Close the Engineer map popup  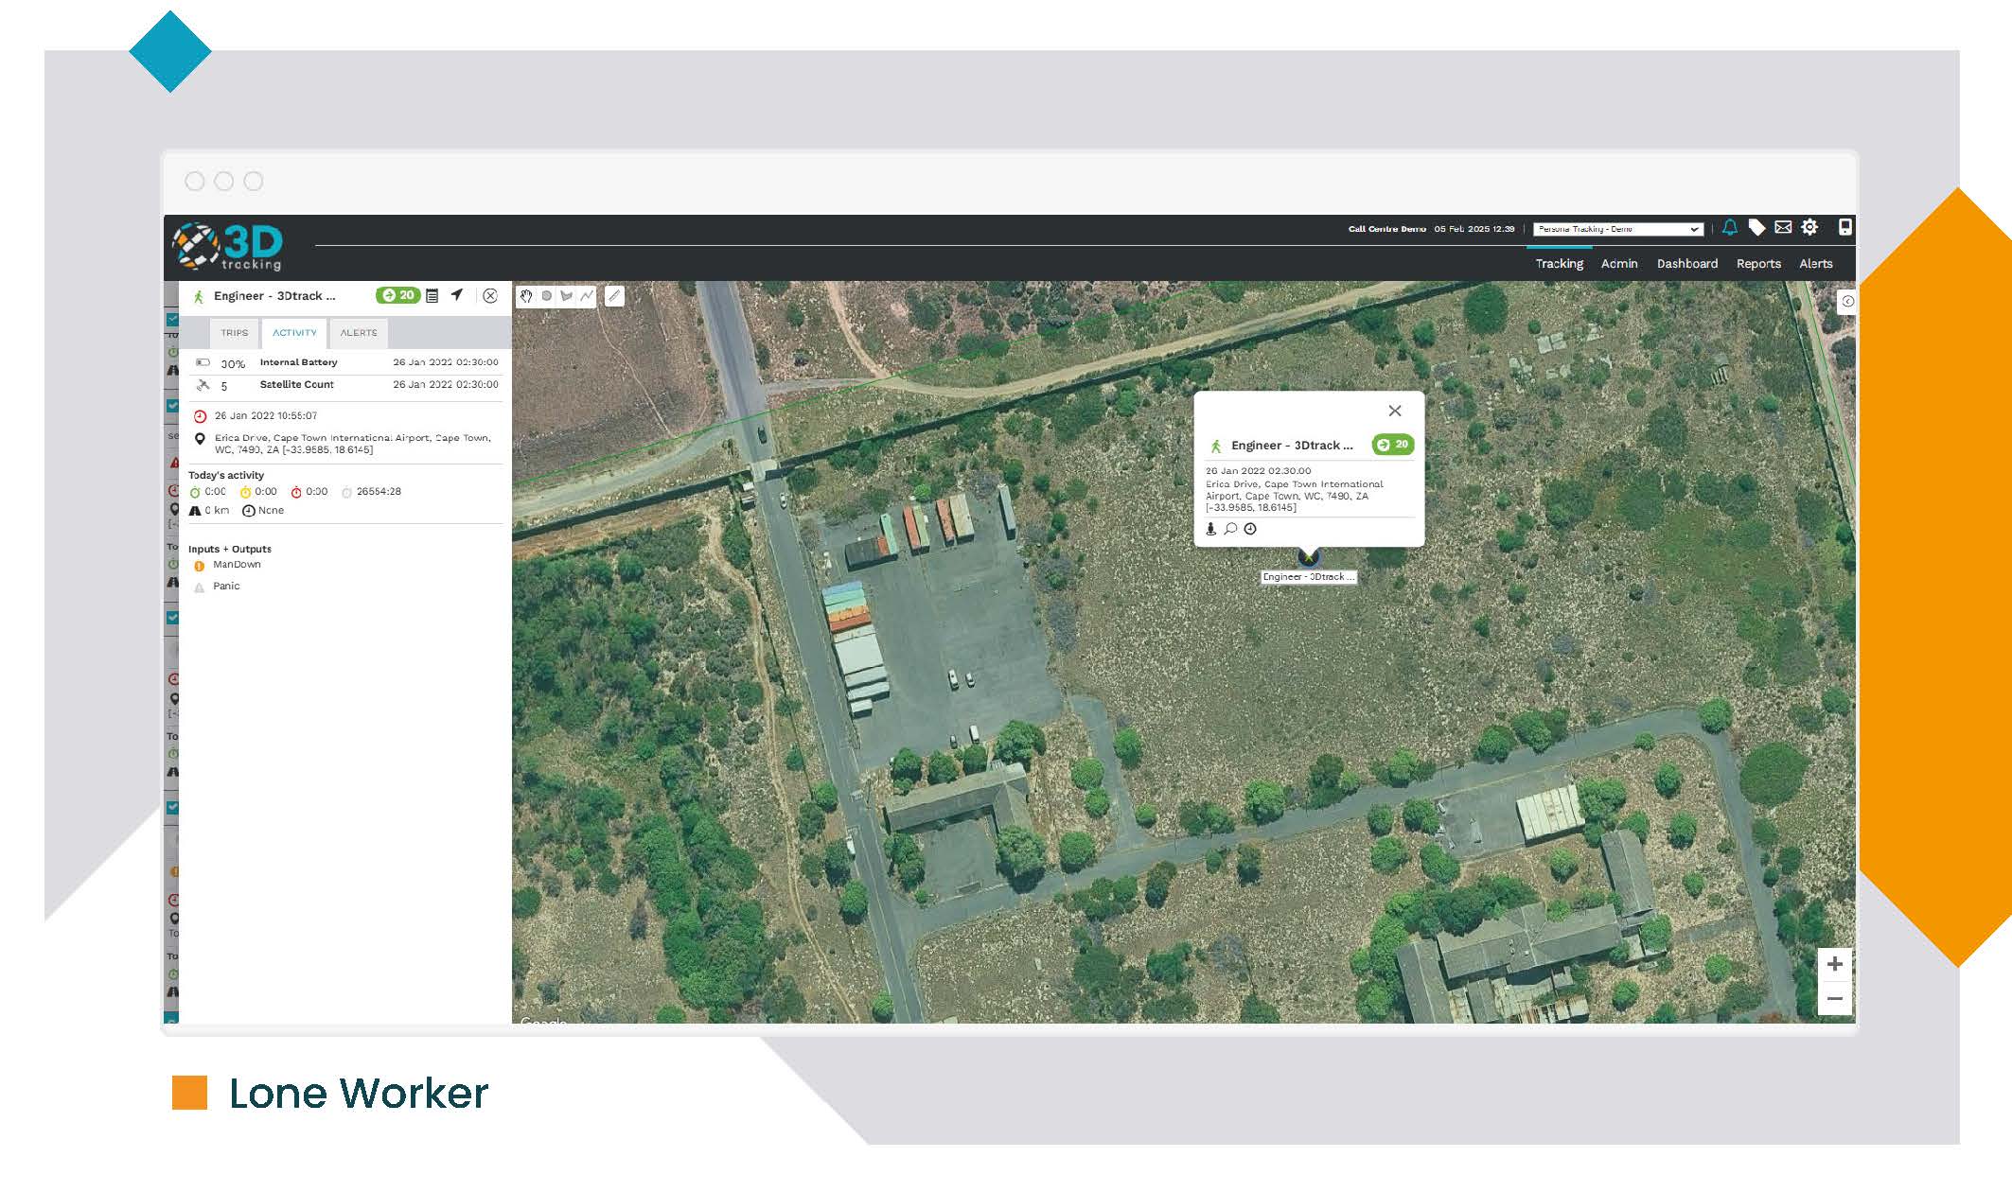coord(1394,411)
